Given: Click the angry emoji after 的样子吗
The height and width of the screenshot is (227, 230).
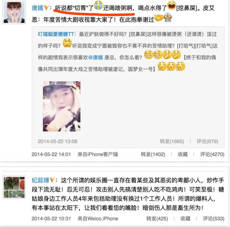Looking at the screenshot, I should [67, 43].
